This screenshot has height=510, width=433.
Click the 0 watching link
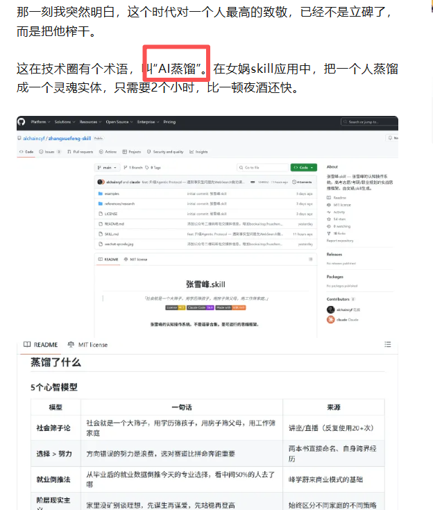tap(339, 226)
